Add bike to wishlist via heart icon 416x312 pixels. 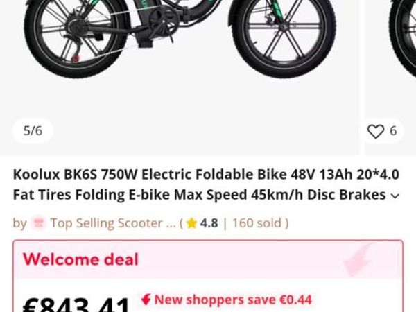coord(375,131)
